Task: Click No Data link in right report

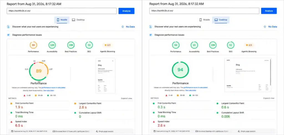Action: click(x=273, y=27)
